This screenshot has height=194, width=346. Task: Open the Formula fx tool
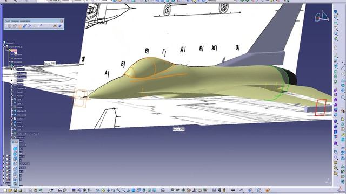[60, 190]
